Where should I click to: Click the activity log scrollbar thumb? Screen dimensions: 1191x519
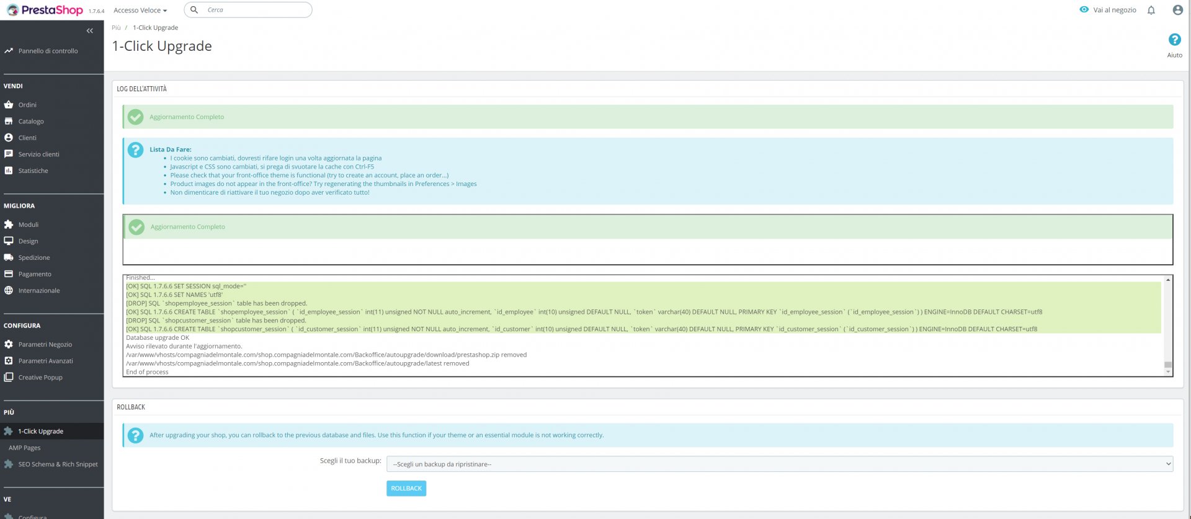(1168, 365)
